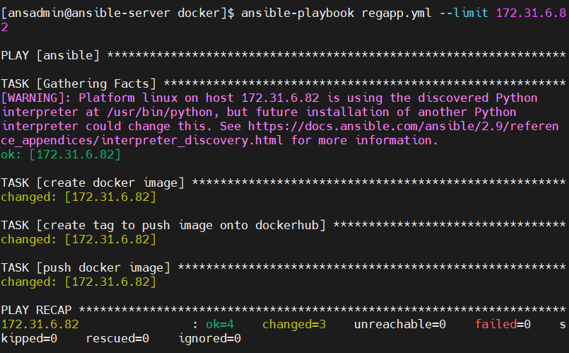The width and height of the screenshot is (569, 353).
Task: Click ok=4 in the recap
Action: [220, 324]
